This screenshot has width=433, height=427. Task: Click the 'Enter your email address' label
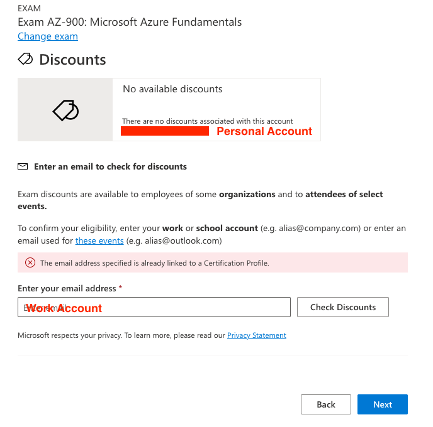click(x=67, y=288)
